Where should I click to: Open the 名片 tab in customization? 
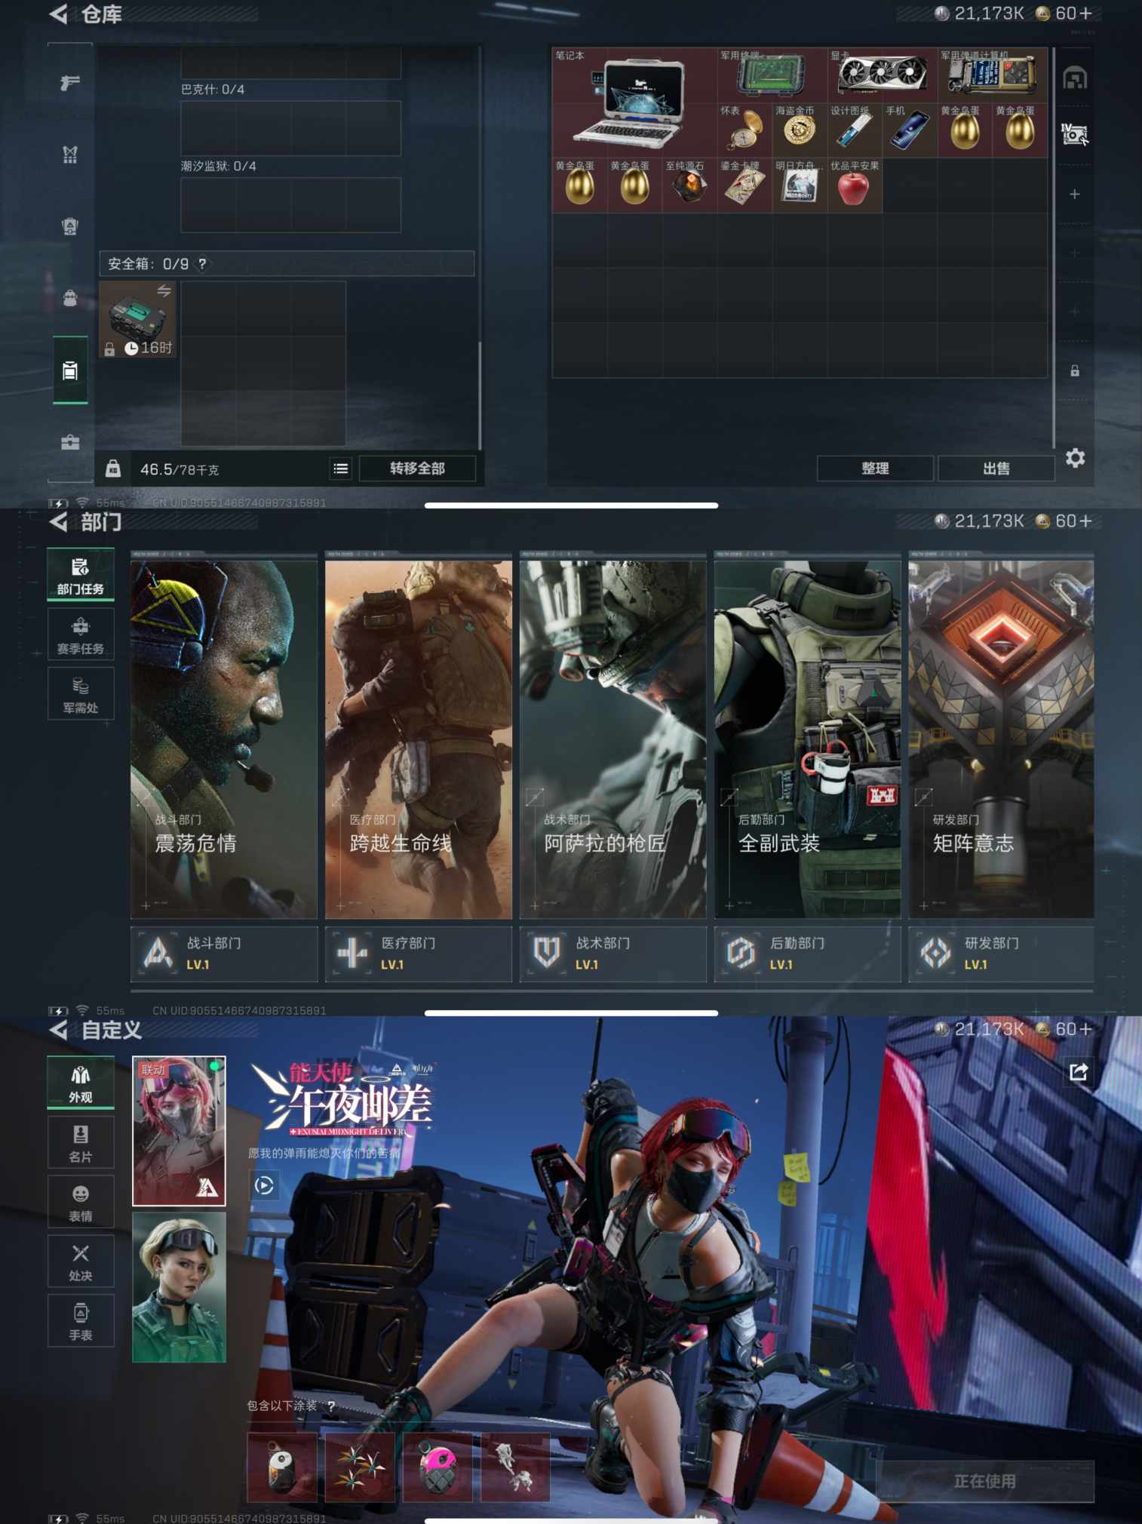[x=81, y=1142]
